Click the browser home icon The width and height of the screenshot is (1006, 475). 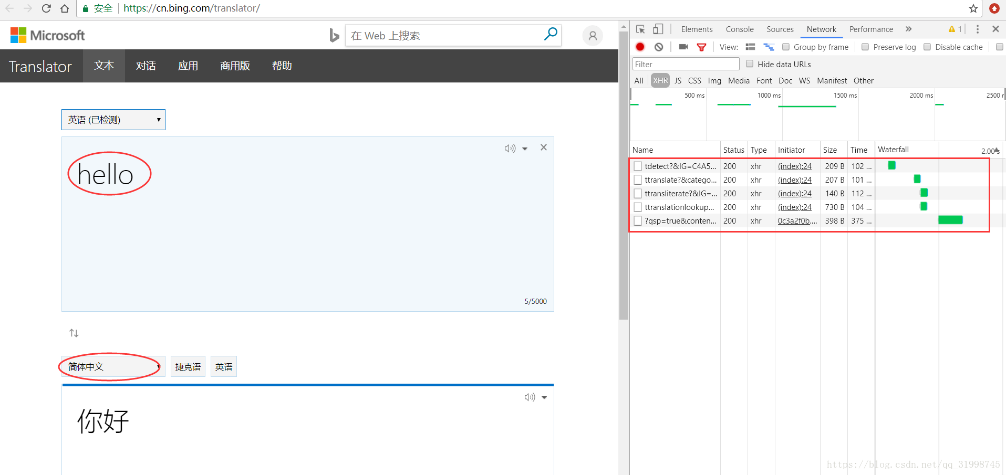coord(65,8)
